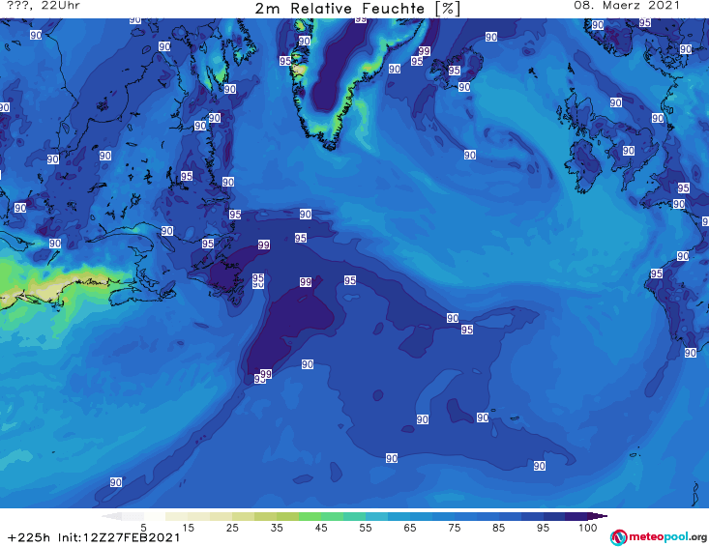Click the '15' color scale label

pos(188,528)
